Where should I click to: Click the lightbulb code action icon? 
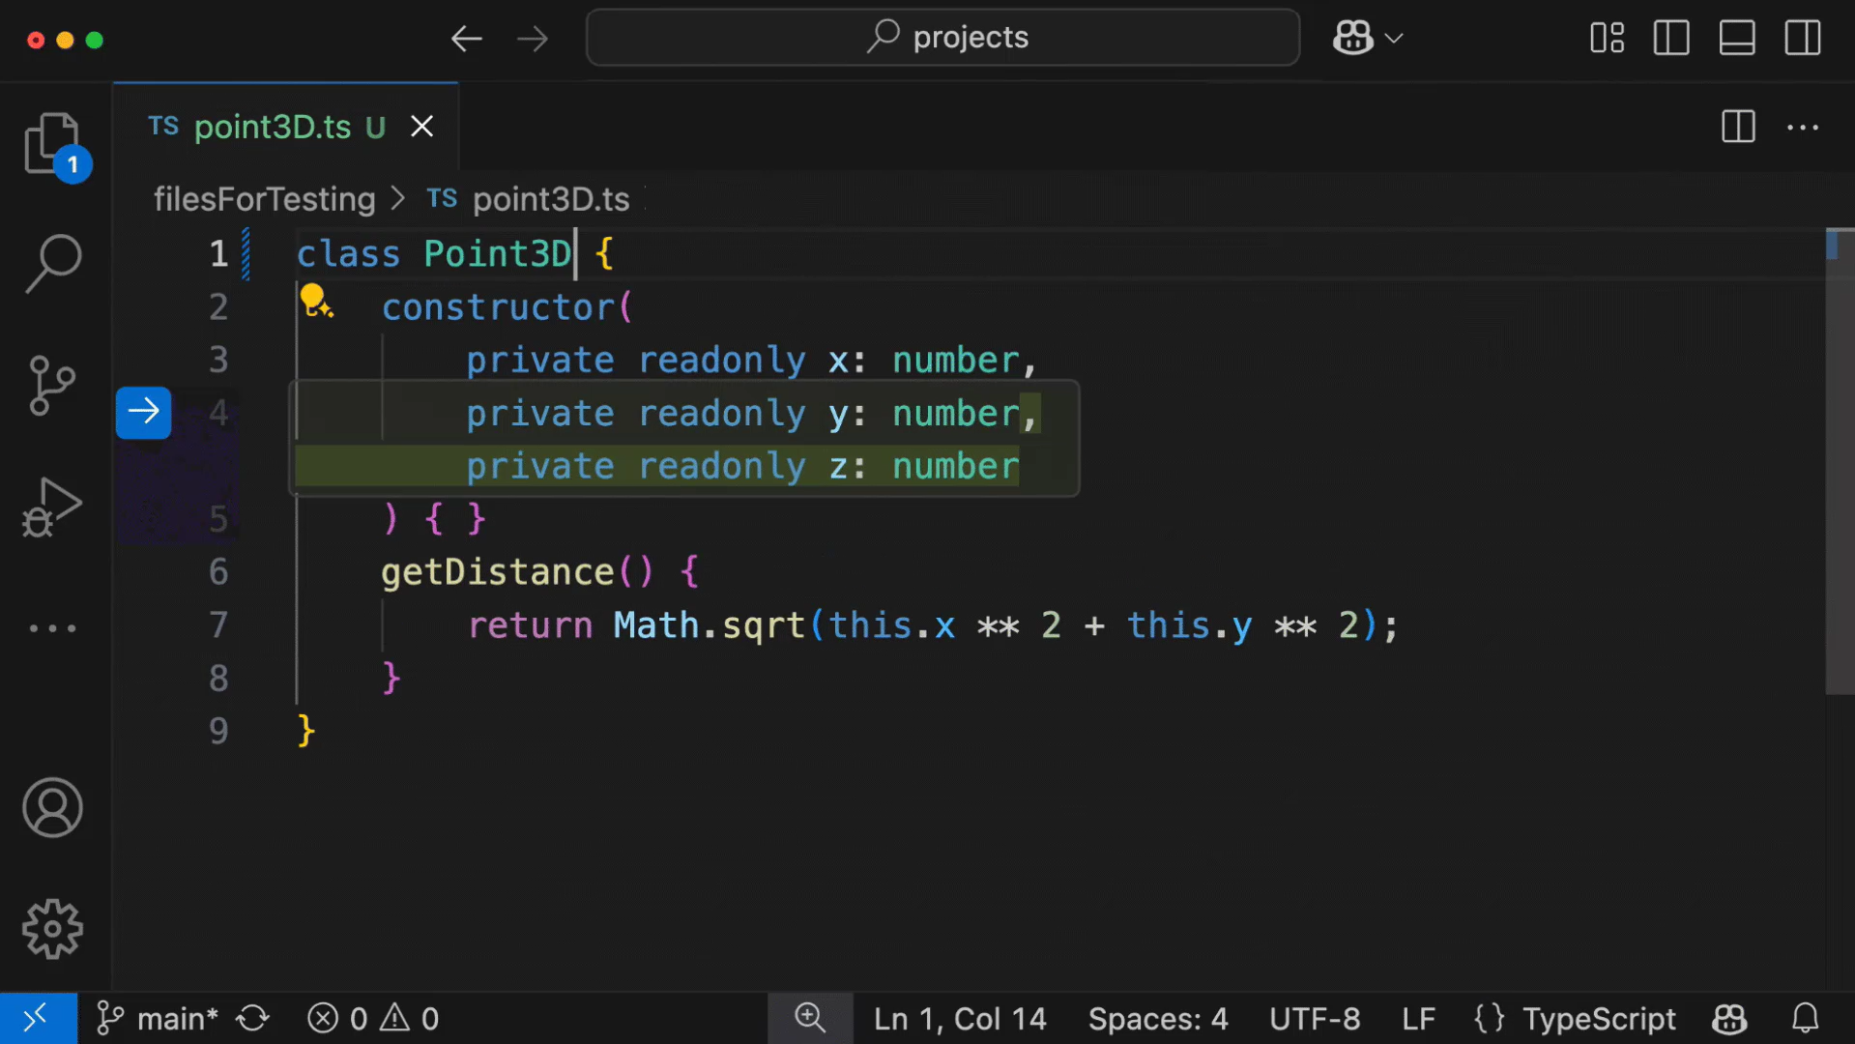pos(314,302)
